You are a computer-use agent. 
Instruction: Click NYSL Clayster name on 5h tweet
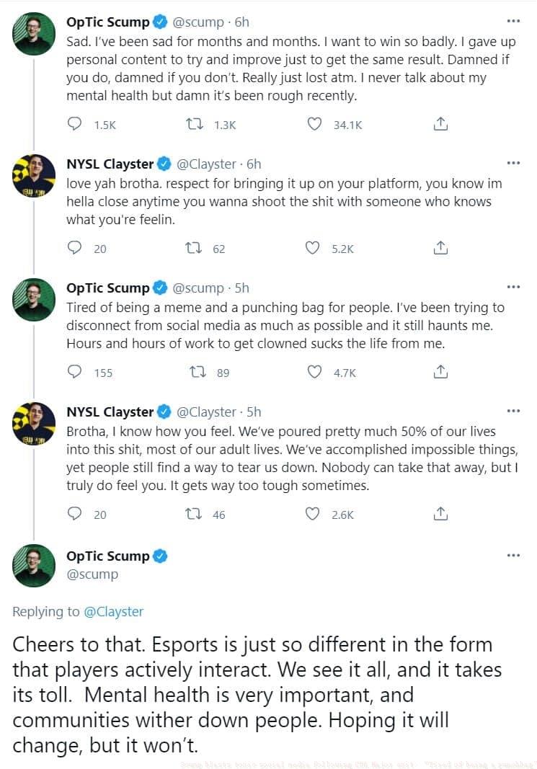coord(110,412)
